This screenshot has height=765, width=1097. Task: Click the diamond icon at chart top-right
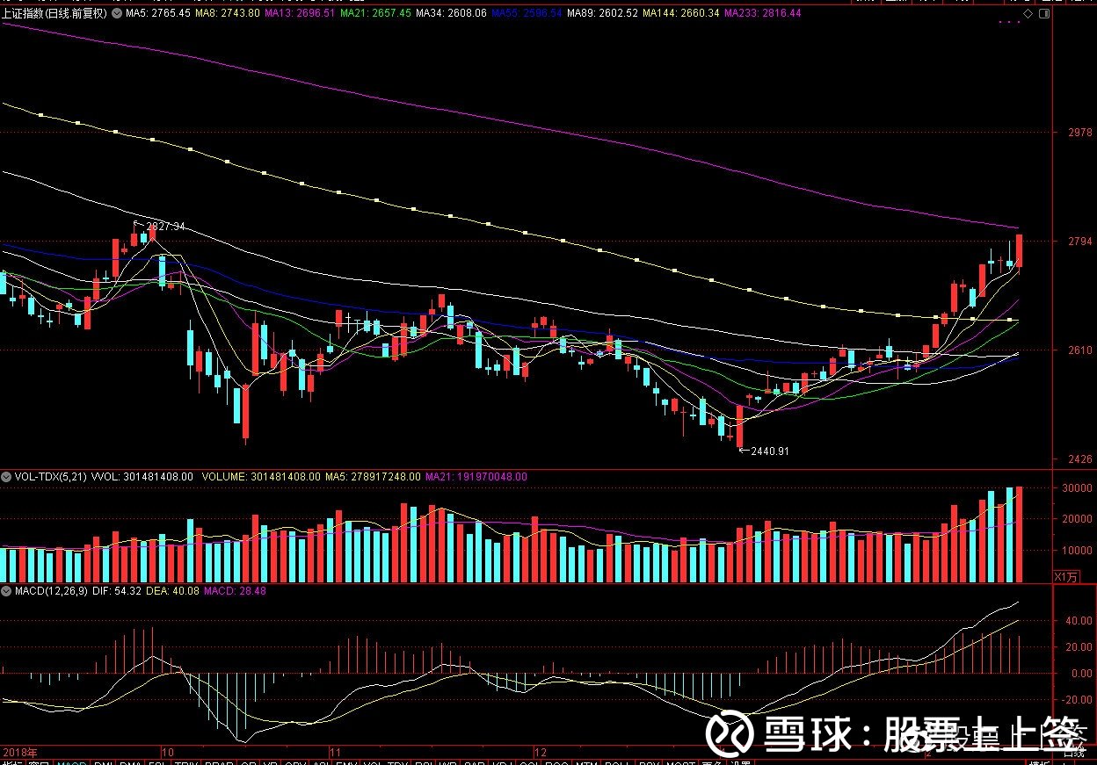click(1028, 14)
